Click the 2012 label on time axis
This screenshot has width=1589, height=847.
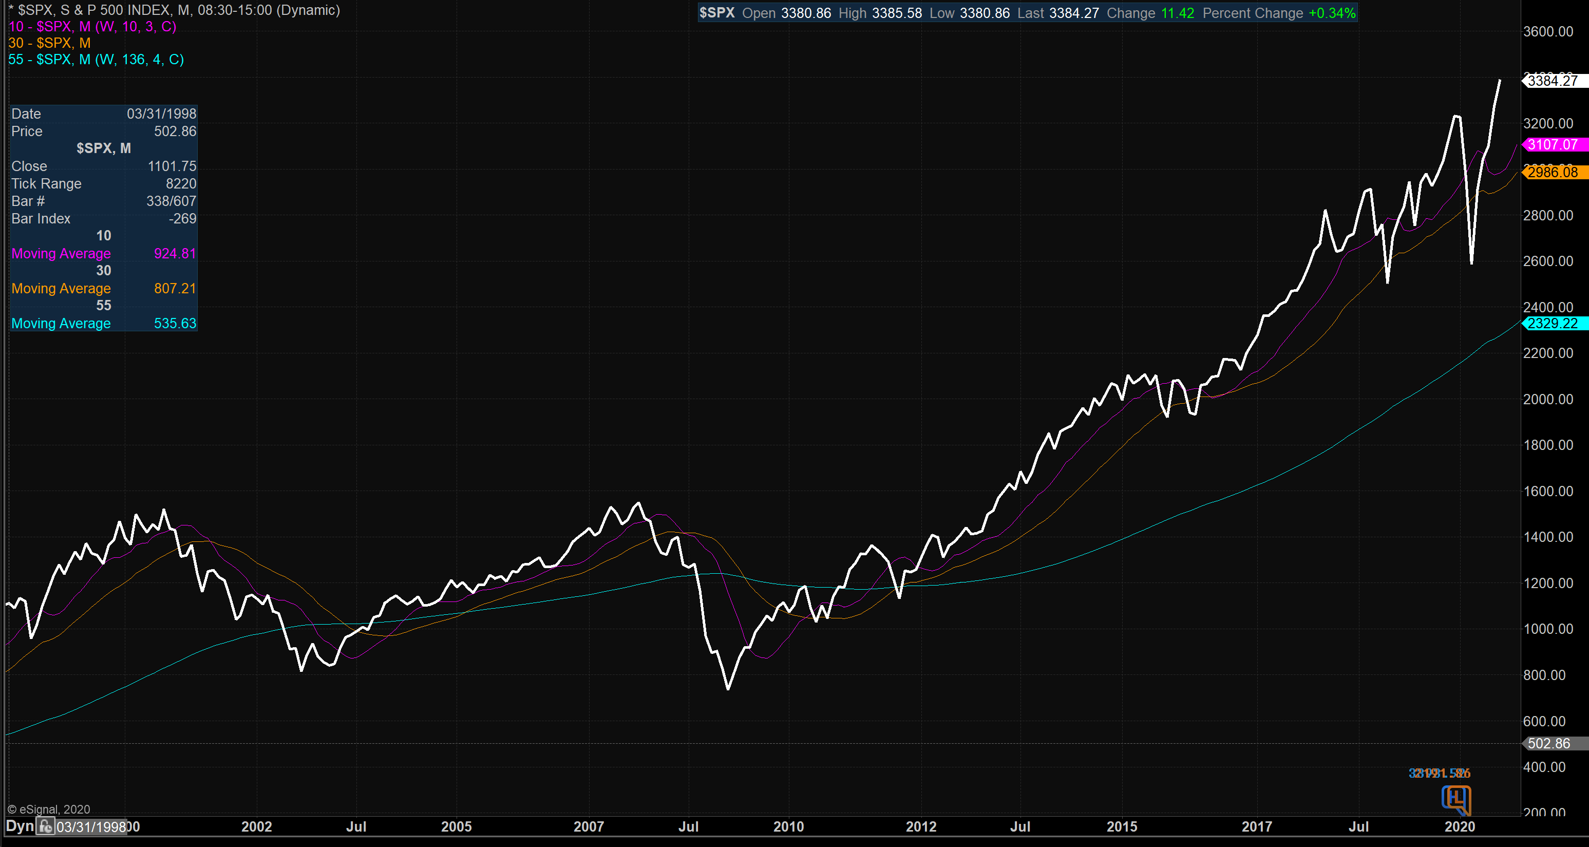pyautogui.click(x=921, y=826)
